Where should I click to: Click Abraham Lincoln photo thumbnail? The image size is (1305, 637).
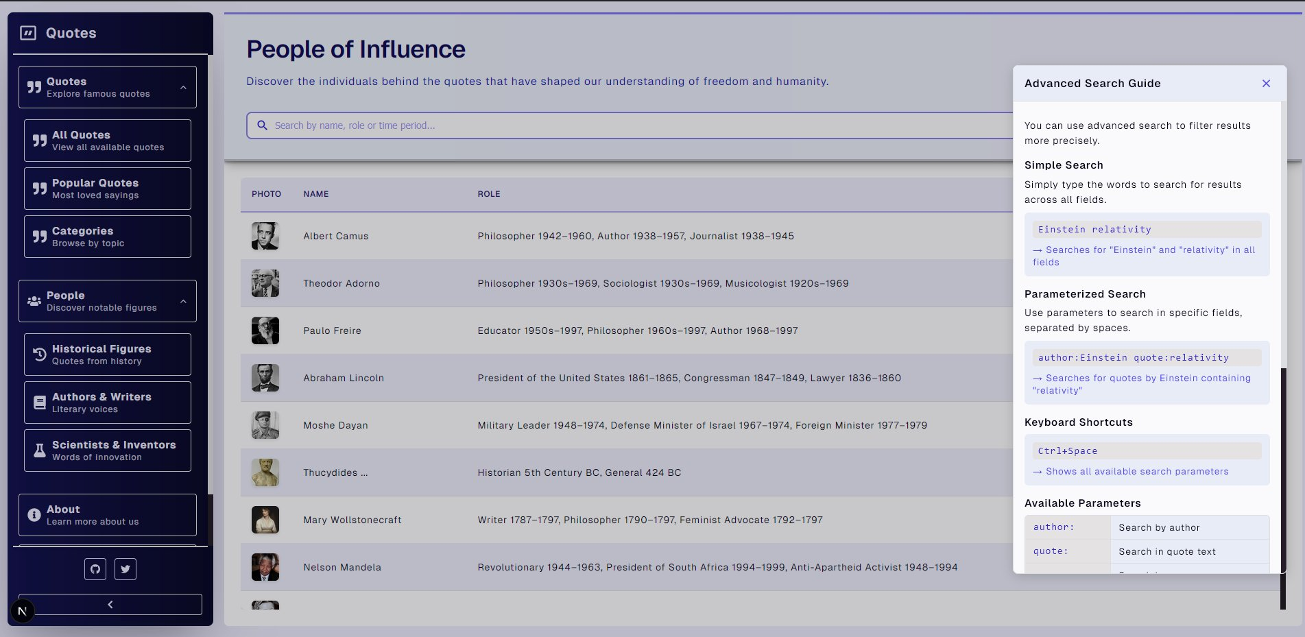click(x=265, y=378)
